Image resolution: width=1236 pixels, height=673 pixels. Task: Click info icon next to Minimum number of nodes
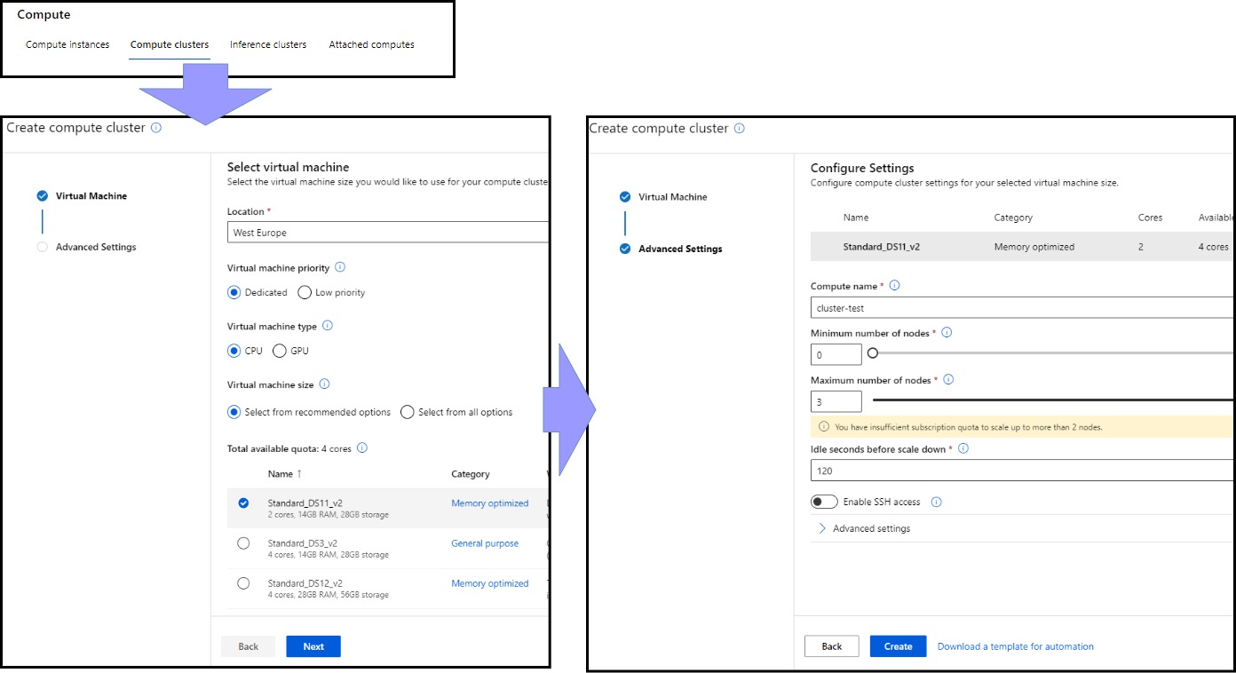[x=947, y=333]
